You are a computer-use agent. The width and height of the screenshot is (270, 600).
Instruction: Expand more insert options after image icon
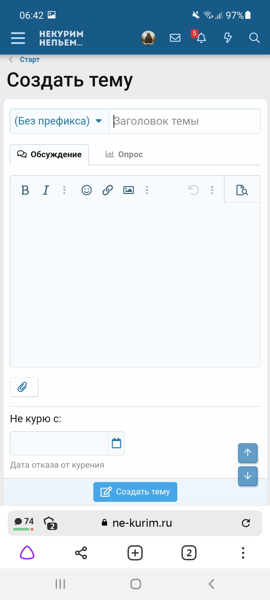[147, 190]
